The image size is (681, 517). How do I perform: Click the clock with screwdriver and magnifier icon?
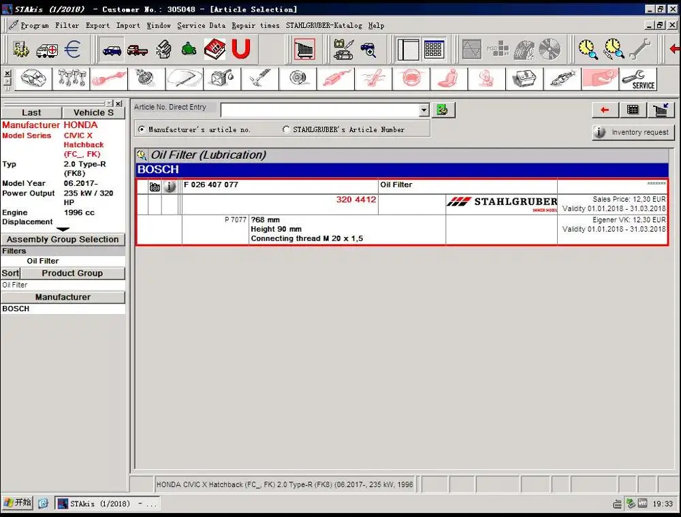pos(614,49)
